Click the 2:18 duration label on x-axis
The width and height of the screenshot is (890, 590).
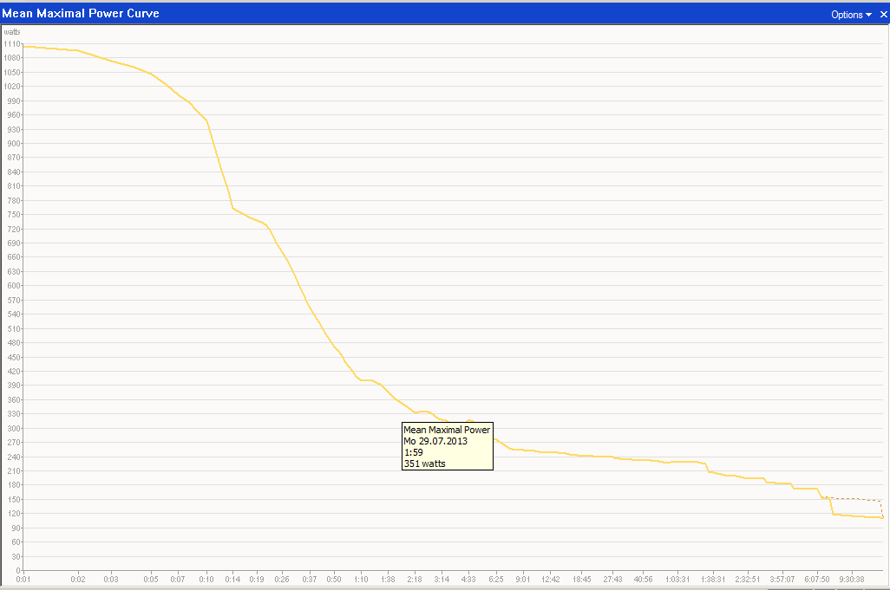coord(414,580)
